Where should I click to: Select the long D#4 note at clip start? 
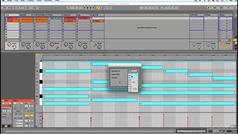(x=67, y=71)
